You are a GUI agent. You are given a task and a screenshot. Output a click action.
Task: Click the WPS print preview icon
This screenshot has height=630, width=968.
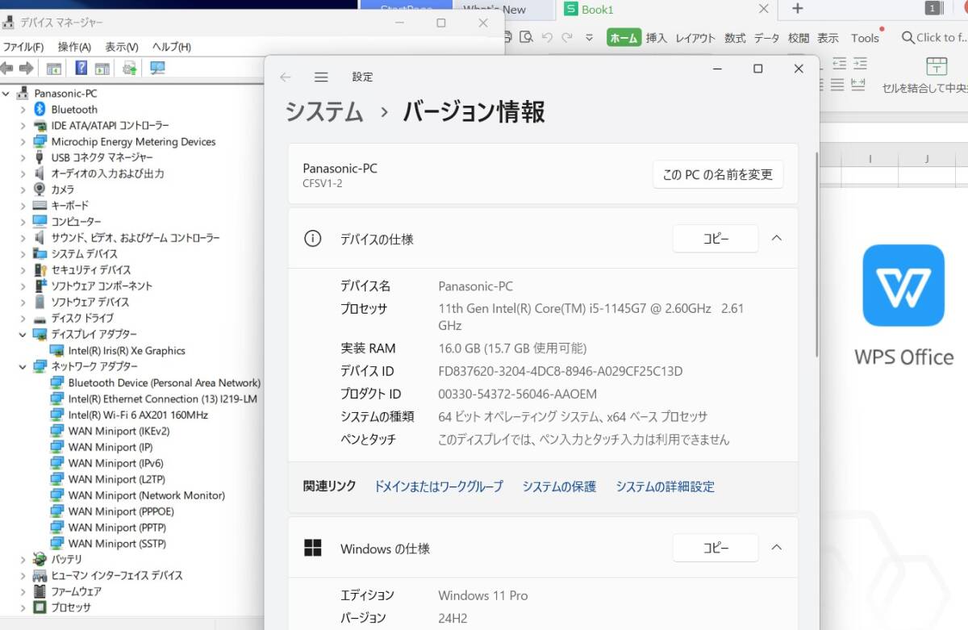pos(527,37)
